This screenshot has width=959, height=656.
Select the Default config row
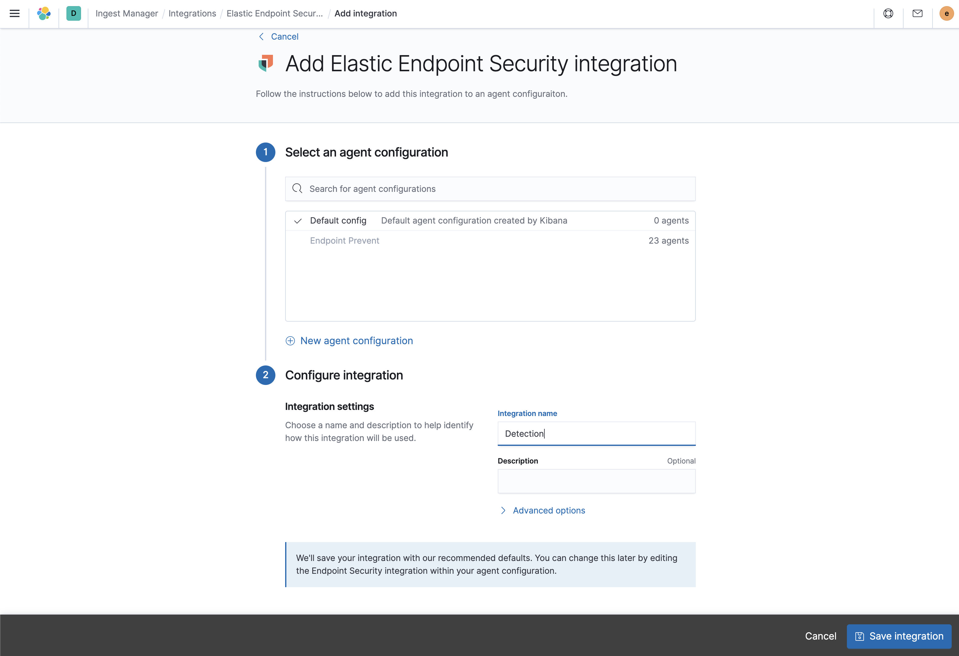pyautogui.click(x=490, y=221)
